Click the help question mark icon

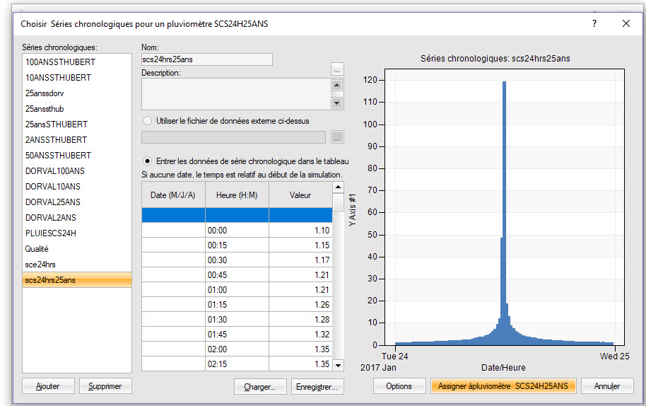(594, 23)
